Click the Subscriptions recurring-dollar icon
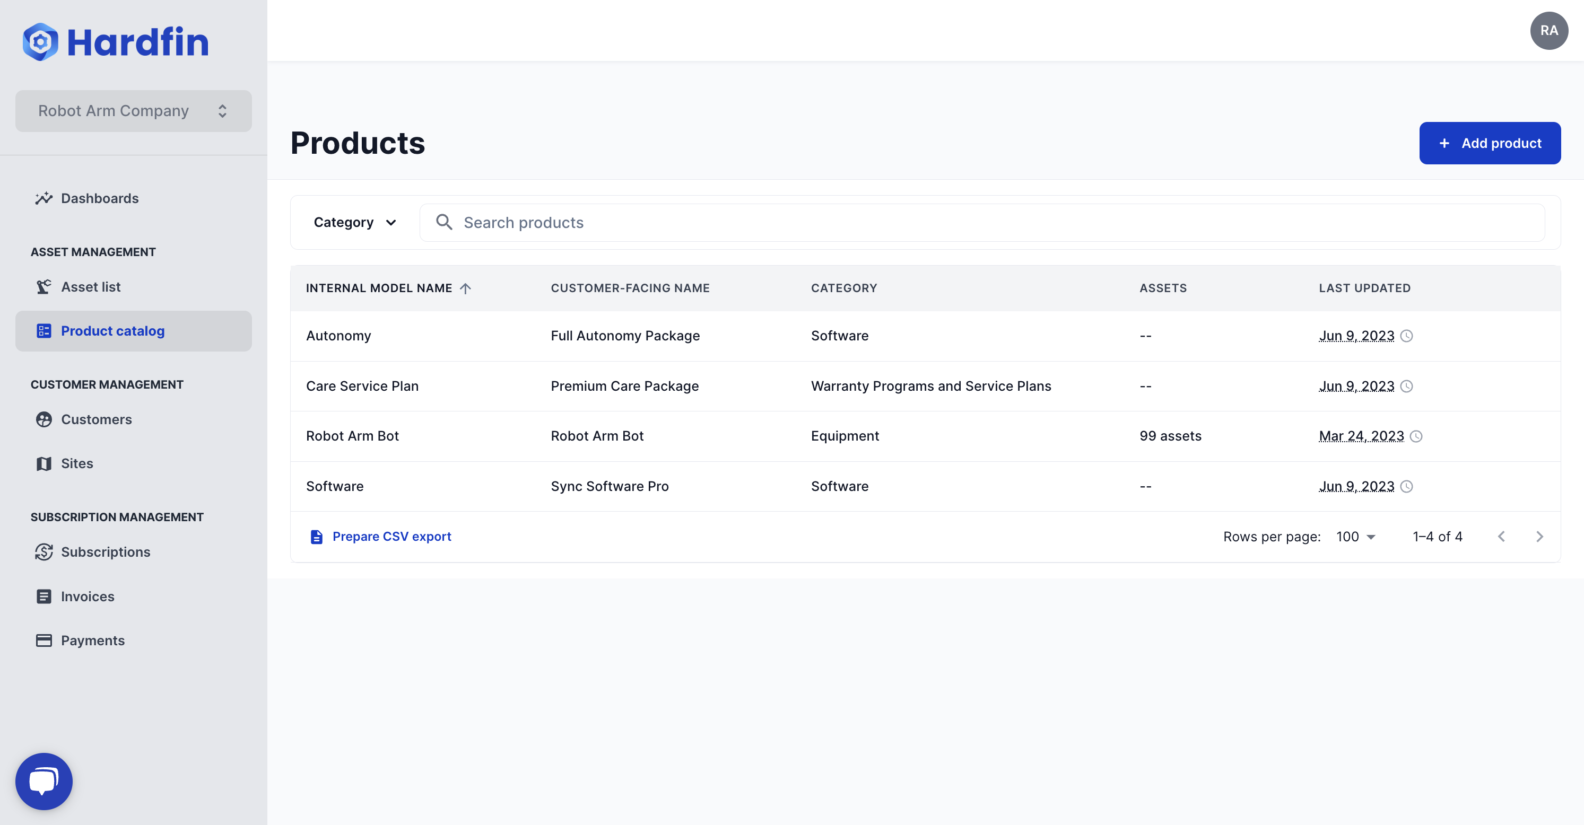This screenshot has height=825, width=1584. (43, 552)
